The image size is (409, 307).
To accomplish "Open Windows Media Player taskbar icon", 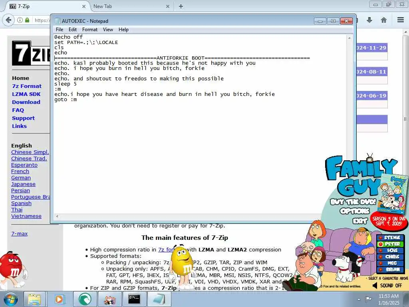I will (x=59, y=299).
